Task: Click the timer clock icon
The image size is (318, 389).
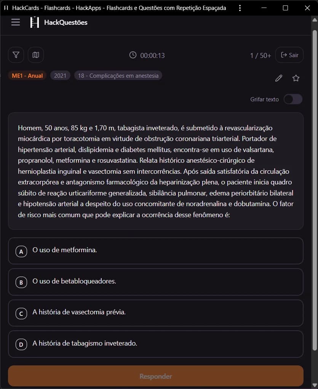Action: [133, 55]
